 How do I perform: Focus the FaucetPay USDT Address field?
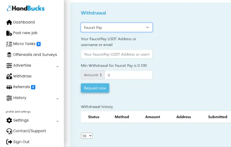pos(116,54)
